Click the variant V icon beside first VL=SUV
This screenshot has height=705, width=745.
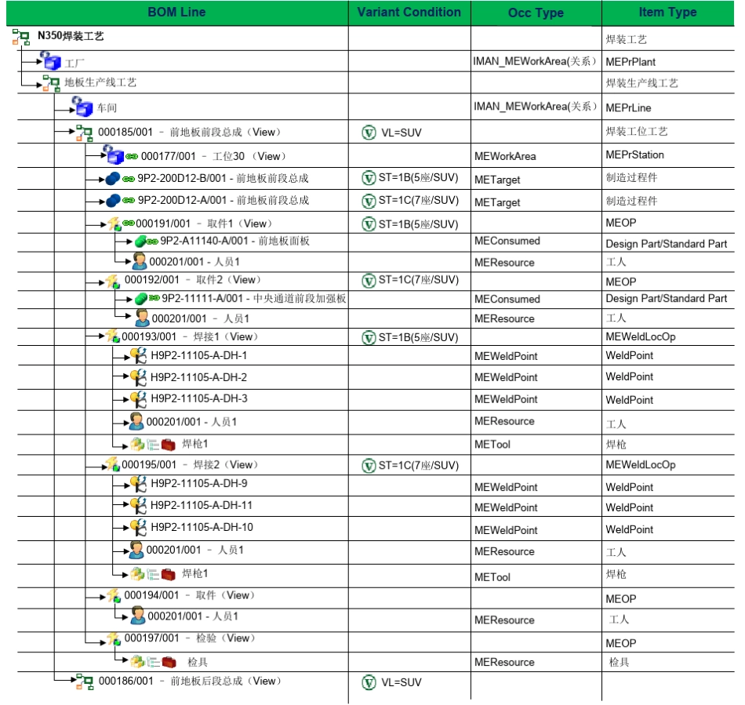pos(369,133)
